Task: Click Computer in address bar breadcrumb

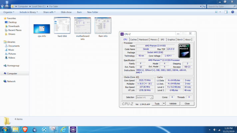Action: point(23,6)
